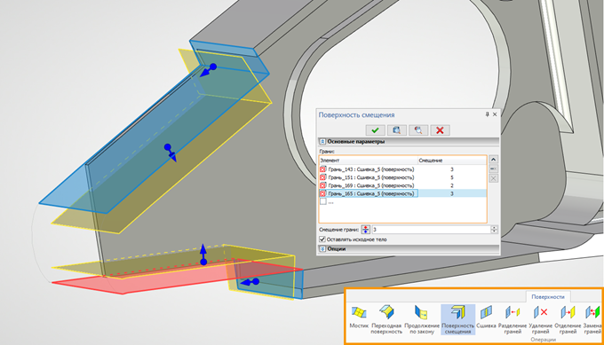Click the stepper arrows of Смещение грани
This screenshot has height=345, width=604.
[494, 229]
